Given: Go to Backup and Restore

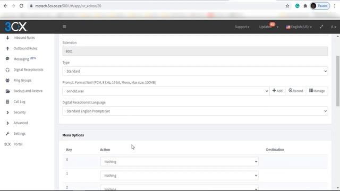Looking at the screenshot, I should 28,91.
